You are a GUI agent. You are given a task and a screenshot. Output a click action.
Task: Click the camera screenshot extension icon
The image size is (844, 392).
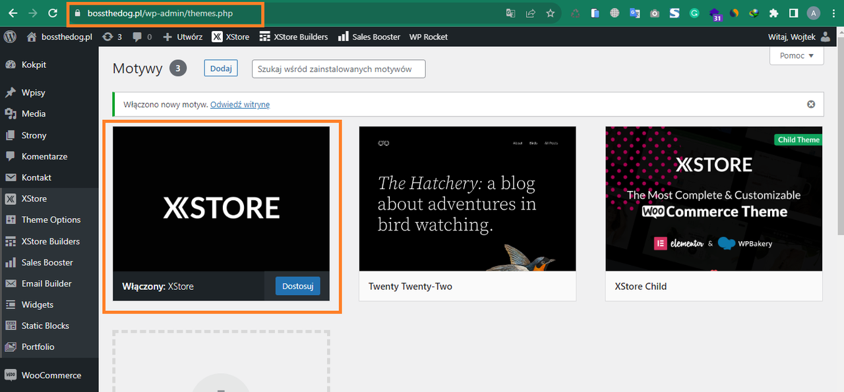(x=655, y=13)
